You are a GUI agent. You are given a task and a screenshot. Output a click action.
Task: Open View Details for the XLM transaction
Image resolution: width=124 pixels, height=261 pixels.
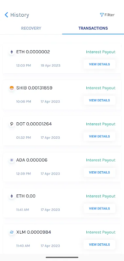[x=99, y=244]
